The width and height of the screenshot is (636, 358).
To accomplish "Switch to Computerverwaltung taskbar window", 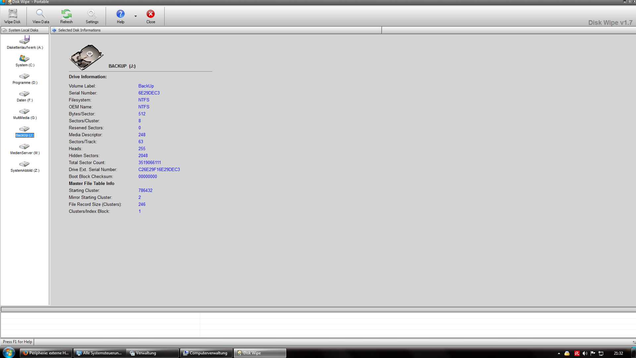I will point(205,353).
